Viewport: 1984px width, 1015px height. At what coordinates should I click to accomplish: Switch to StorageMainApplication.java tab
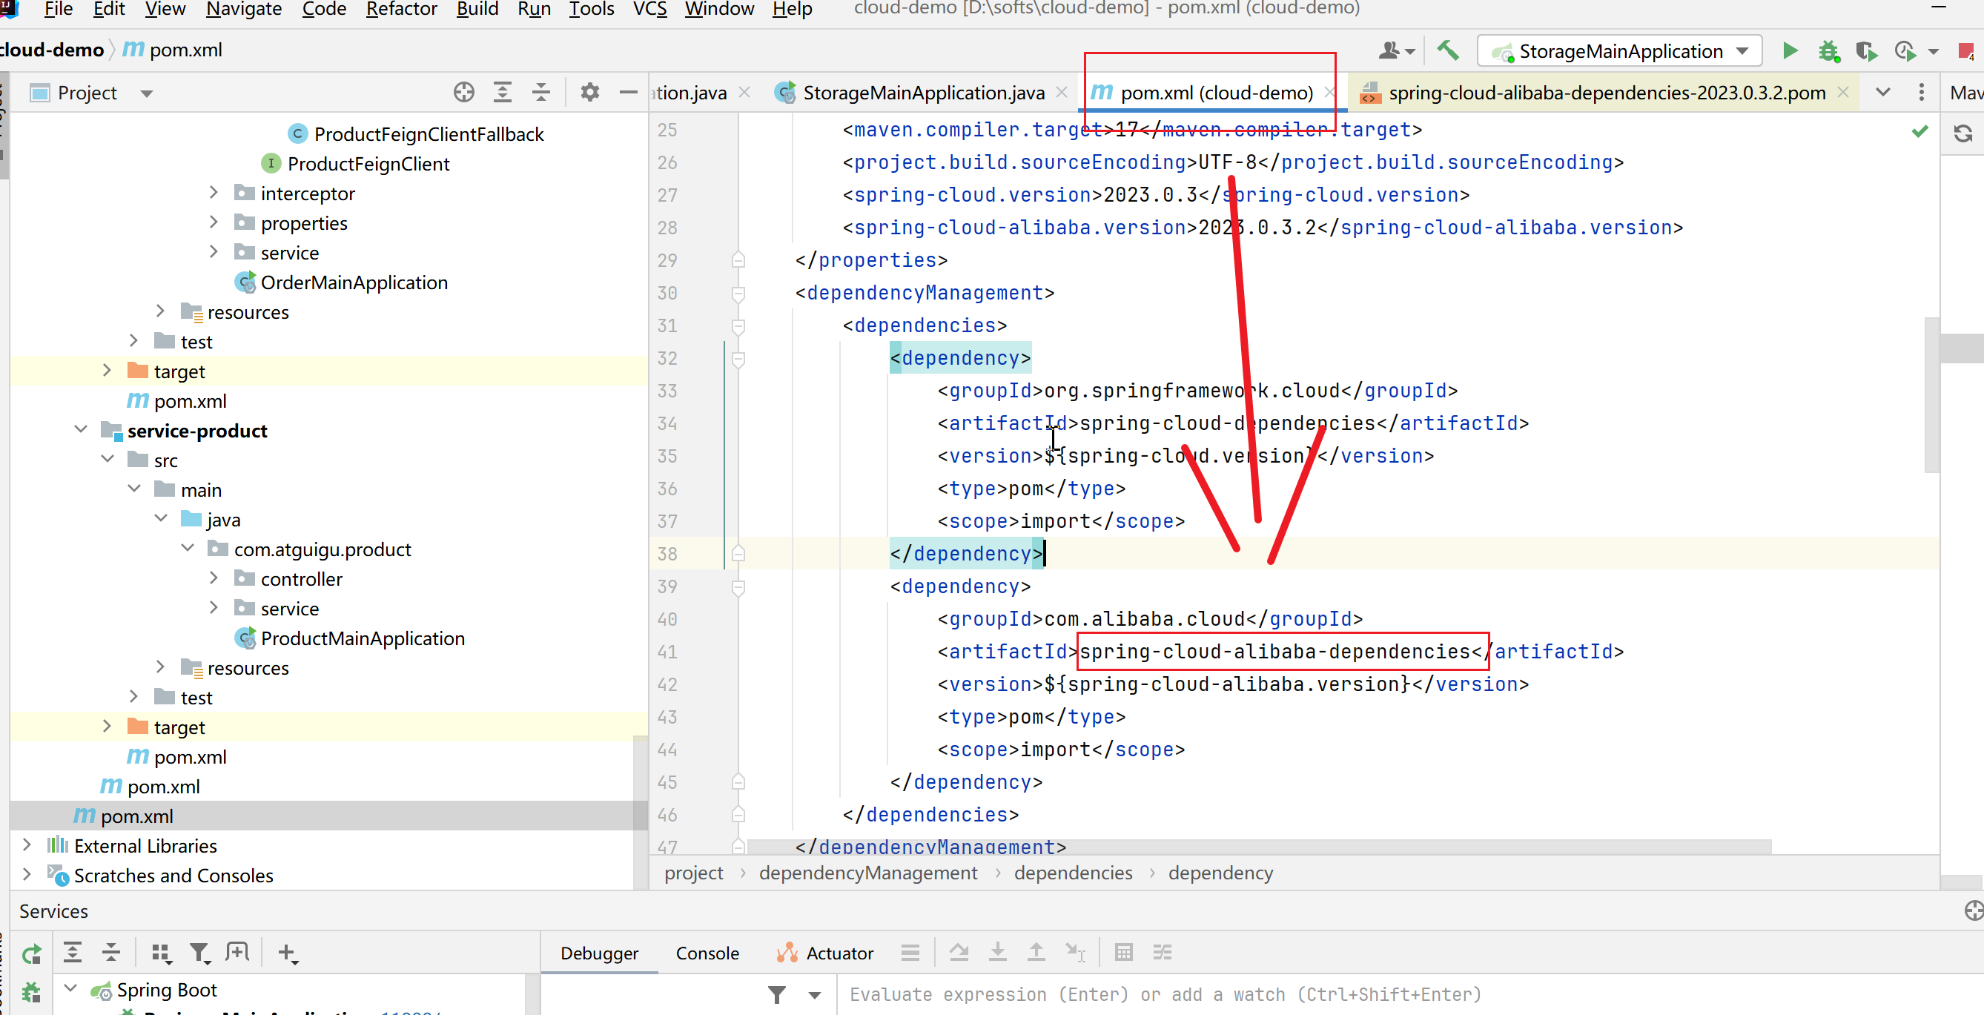(x=923, y=93)
